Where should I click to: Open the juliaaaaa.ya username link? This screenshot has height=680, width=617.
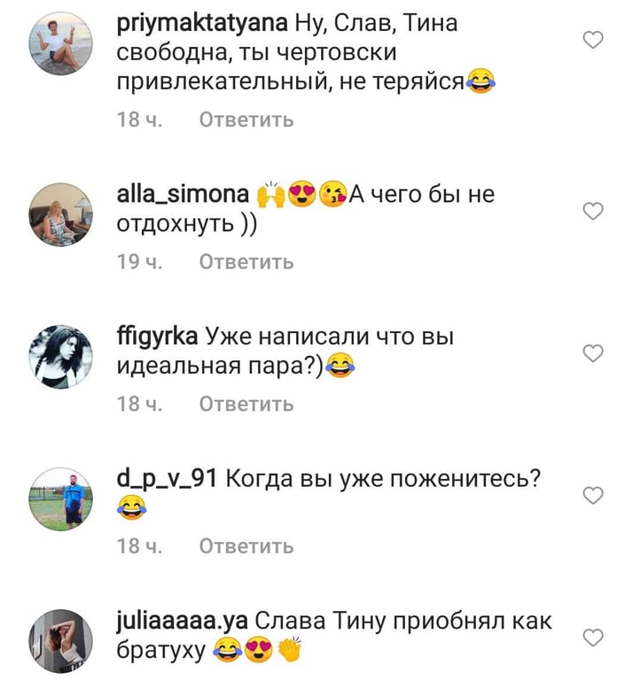(x=183, y=622)
